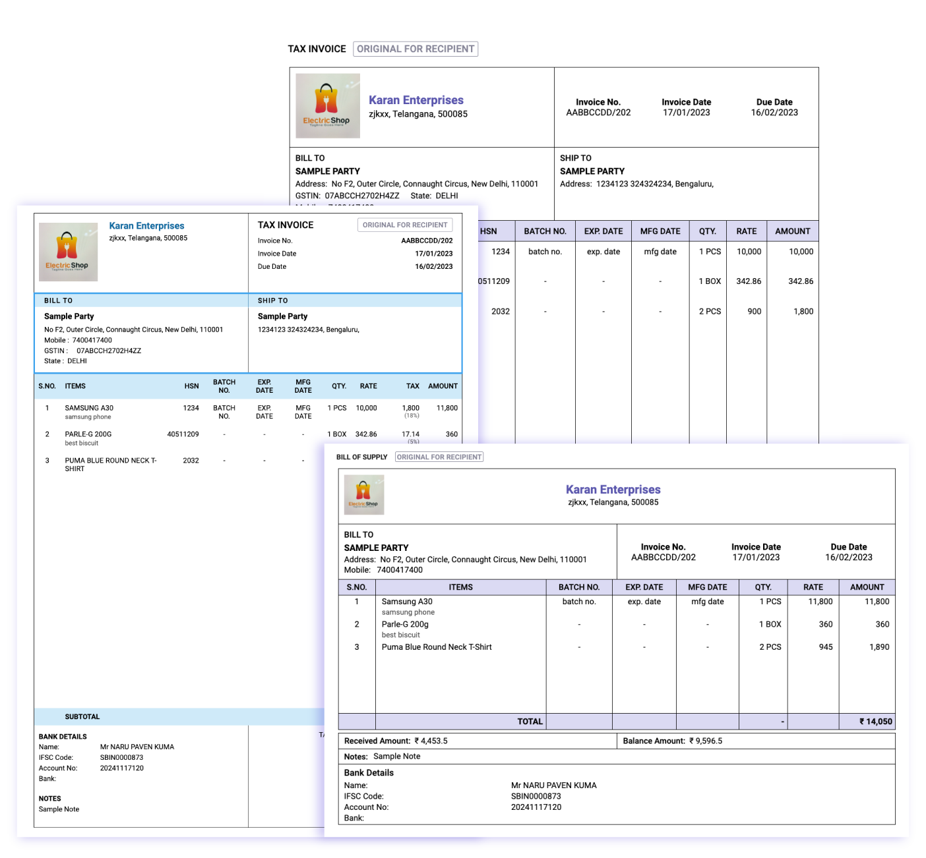Viewport: 926px width, 858px height.
Task: Select invoice number AABBCCDD/202 on the back invoice
Action: pos(598,113)
